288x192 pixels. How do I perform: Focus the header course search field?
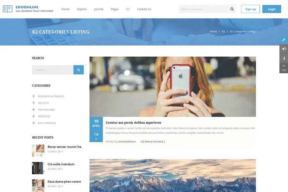(204, 9)
